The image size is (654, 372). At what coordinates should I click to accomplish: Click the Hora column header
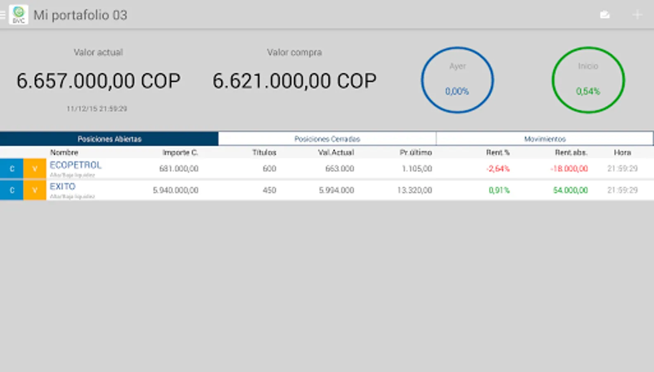[x=622, y=153]
